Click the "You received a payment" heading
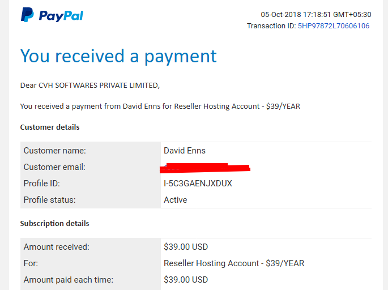388x290 pixels. pyautogui.click(x=118, y=56)
